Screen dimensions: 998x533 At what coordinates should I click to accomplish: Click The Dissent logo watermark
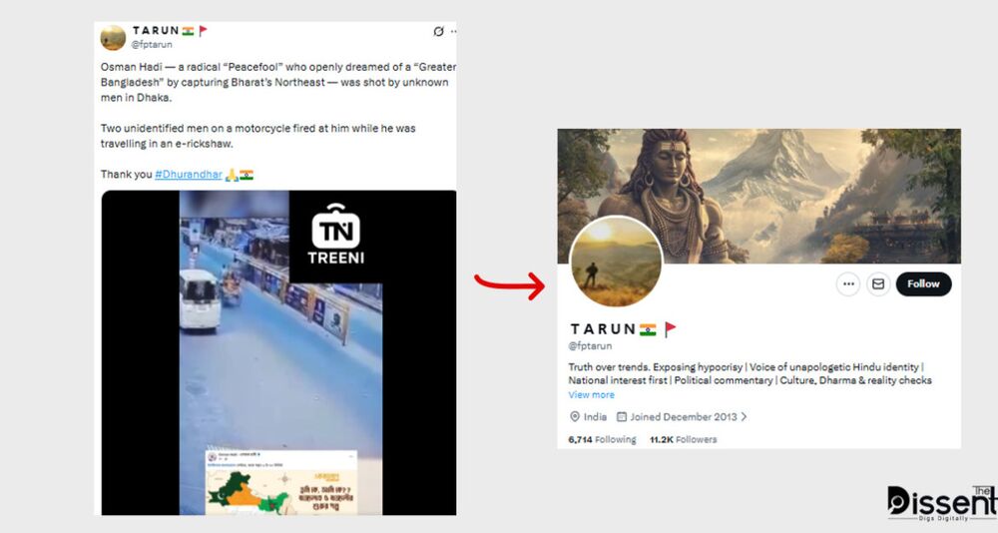[x=940, y=502]
